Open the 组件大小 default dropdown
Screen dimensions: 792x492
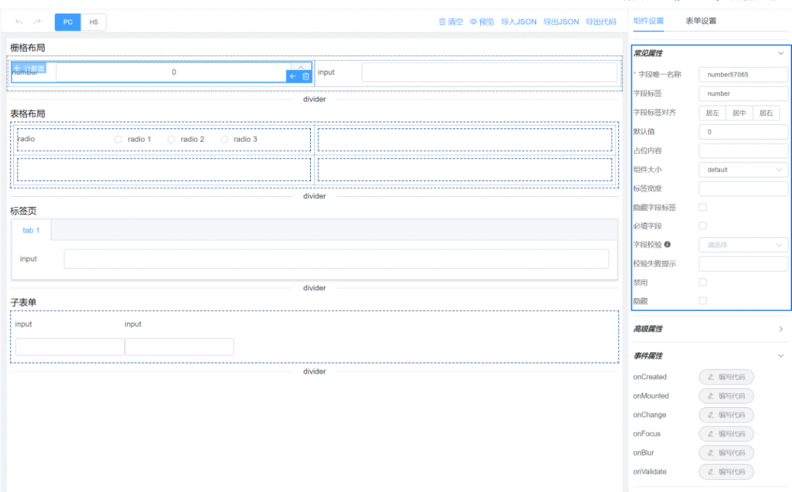tap(743, 170)
